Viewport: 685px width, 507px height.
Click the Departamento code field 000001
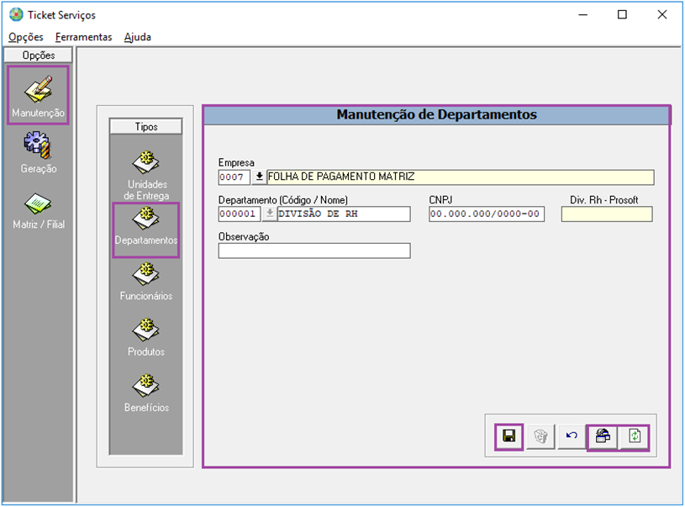(x=240, y=214)
